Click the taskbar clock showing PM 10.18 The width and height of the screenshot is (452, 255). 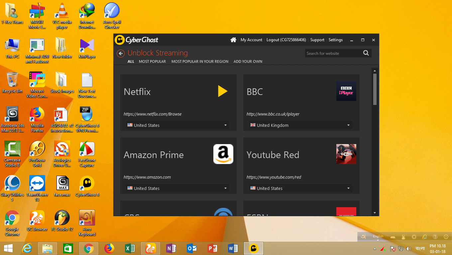point(438,249)
